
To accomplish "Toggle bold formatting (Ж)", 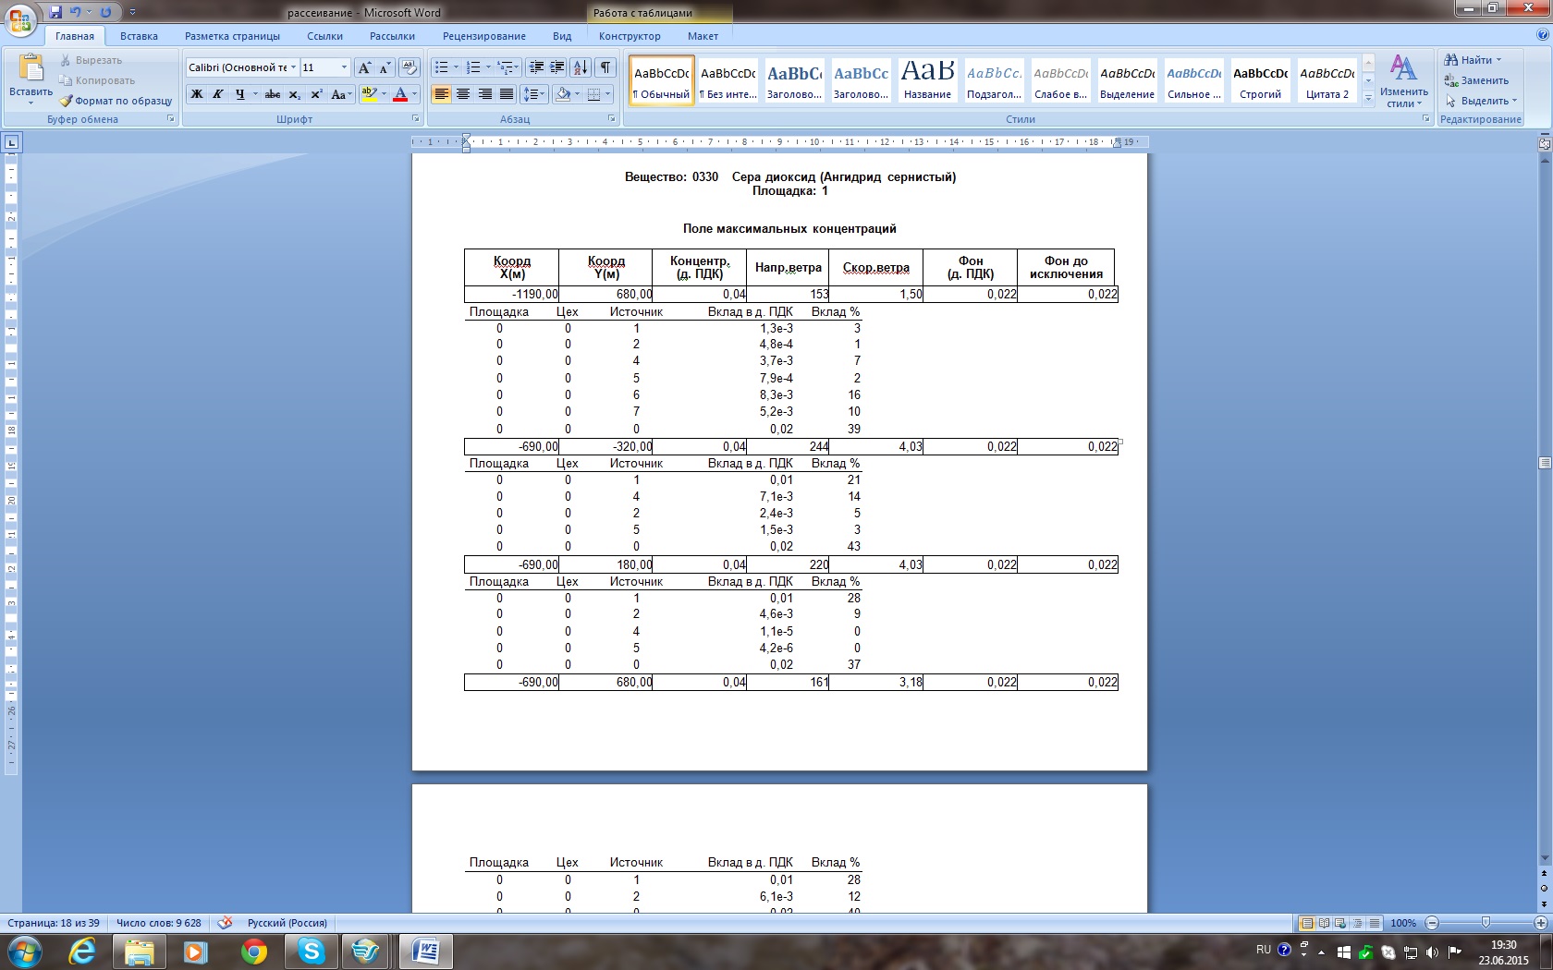I will click(196, 94).
